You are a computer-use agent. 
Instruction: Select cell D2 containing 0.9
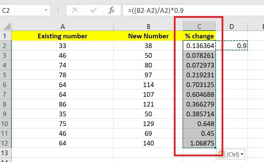click(232, 46)
